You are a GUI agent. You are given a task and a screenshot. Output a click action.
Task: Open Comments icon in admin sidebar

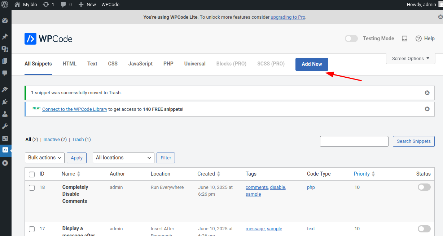(x=5, y=73)
